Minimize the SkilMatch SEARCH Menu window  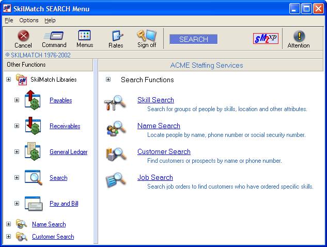point(294,9)
